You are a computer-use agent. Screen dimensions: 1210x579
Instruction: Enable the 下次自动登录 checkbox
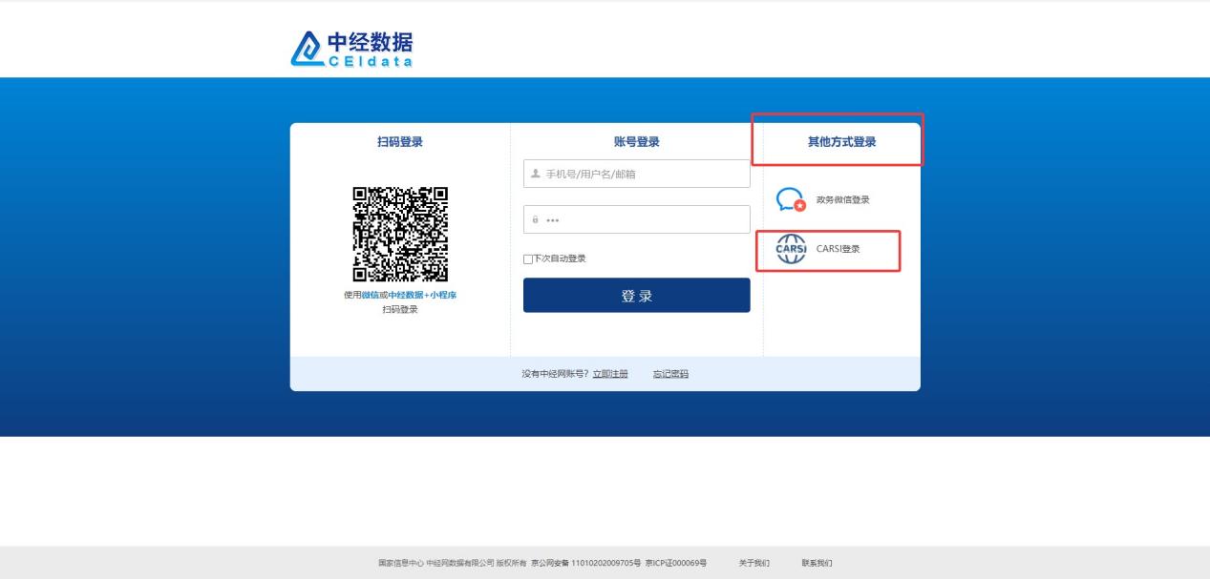[528, 258]
